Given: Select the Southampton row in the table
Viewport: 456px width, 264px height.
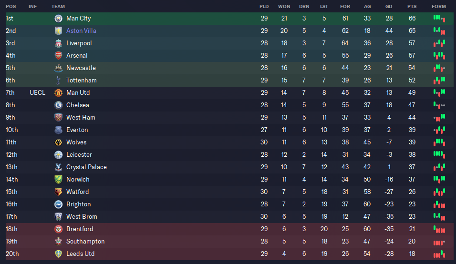Looking at the screenshot, I should (229, 241).
